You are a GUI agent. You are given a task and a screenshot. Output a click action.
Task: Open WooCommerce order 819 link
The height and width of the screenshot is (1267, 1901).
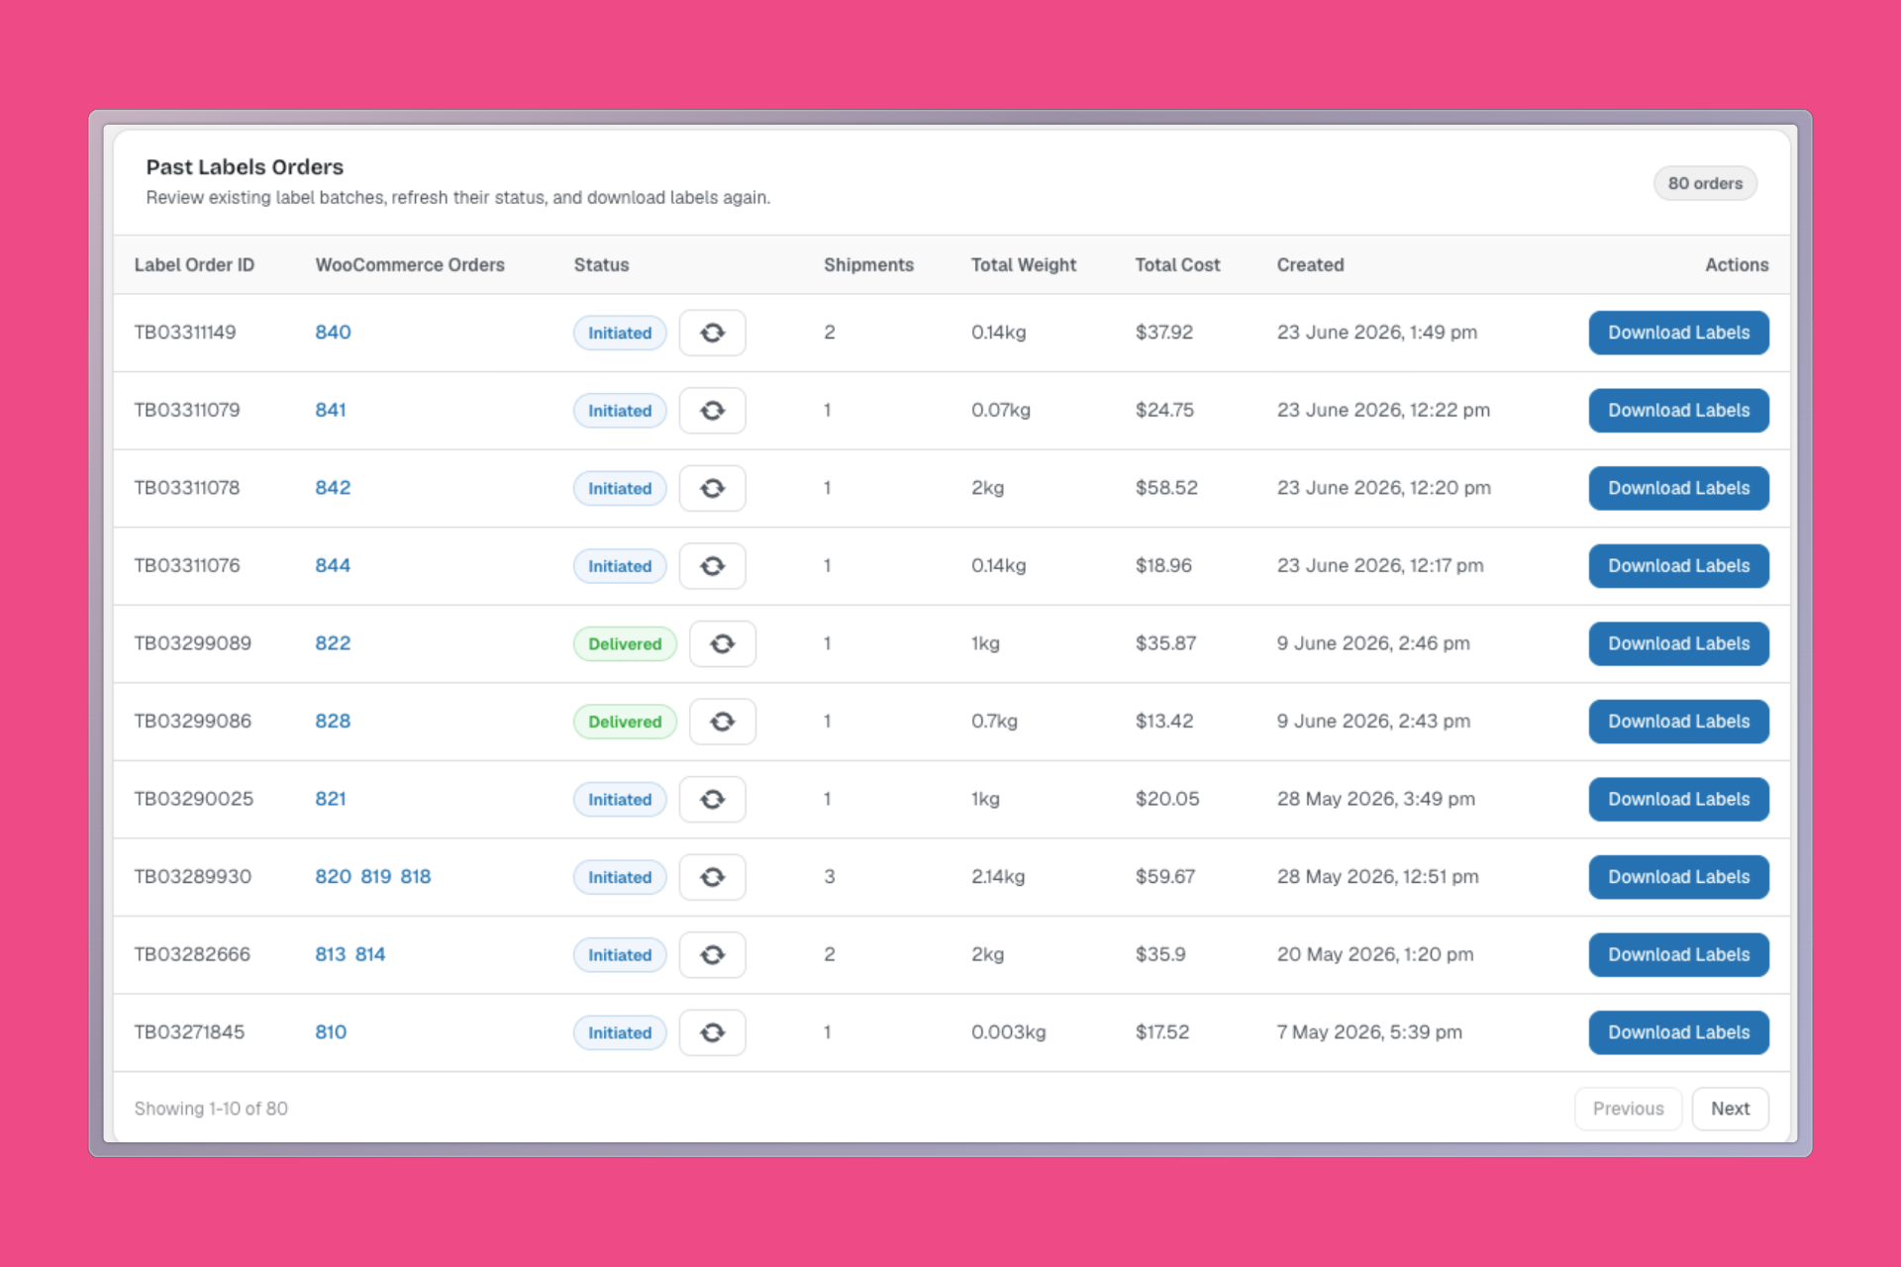coord(375,877)
